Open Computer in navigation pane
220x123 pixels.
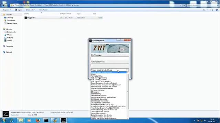tap(9, 46)
